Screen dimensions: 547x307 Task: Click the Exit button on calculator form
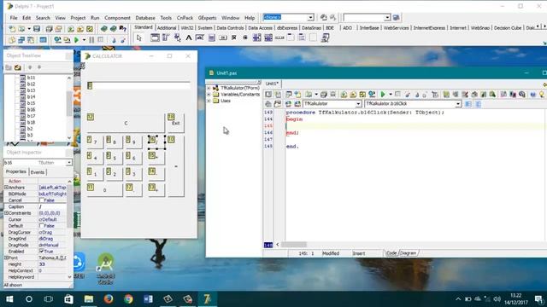pyautogui.click(x=176, y=123)
